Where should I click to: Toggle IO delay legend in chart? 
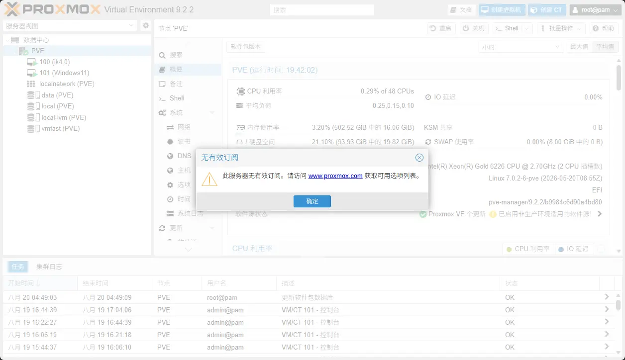tap(573, 249)
